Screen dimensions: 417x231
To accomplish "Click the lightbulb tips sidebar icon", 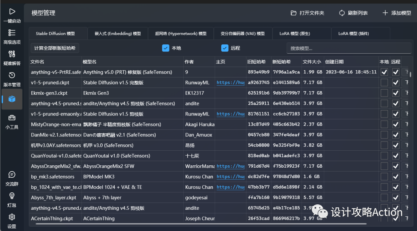I will (x=12, y=199).
